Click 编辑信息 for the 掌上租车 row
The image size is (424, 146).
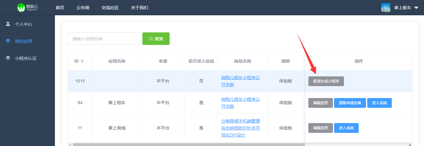(321, 103)
